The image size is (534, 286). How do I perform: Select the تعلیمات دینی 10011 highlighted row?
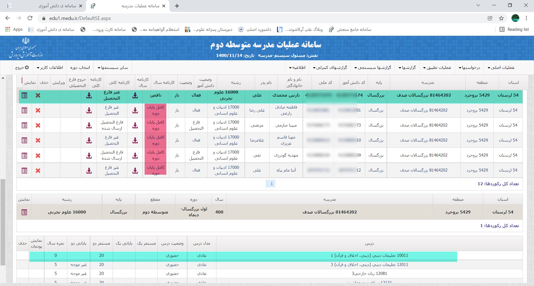369,256
